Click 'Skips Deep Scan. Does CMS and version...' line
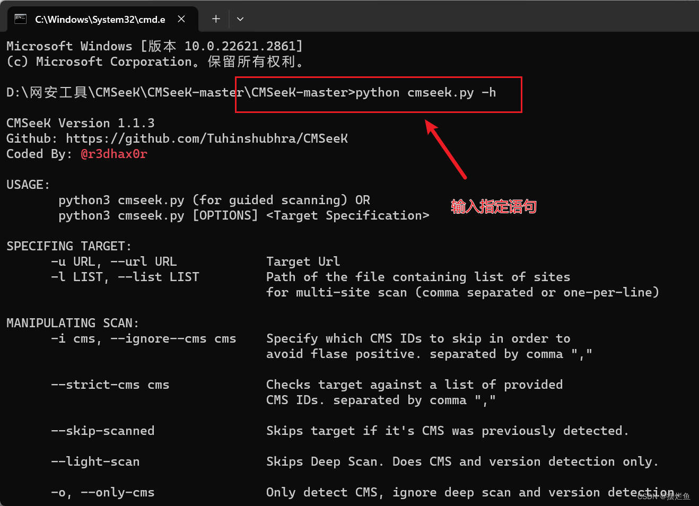The height and width of the screenshot is (506, 699). click(x=462, y=461)
